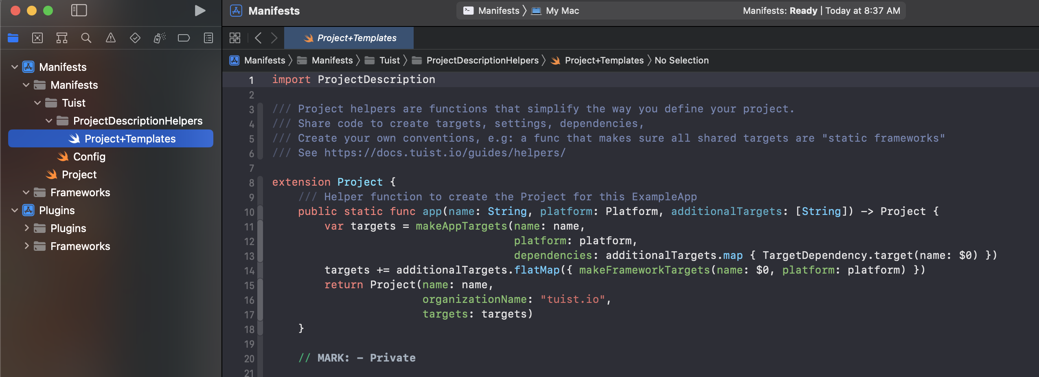Open the Find navigator magnifier
1039x377 pixels.
coord(86,38)
